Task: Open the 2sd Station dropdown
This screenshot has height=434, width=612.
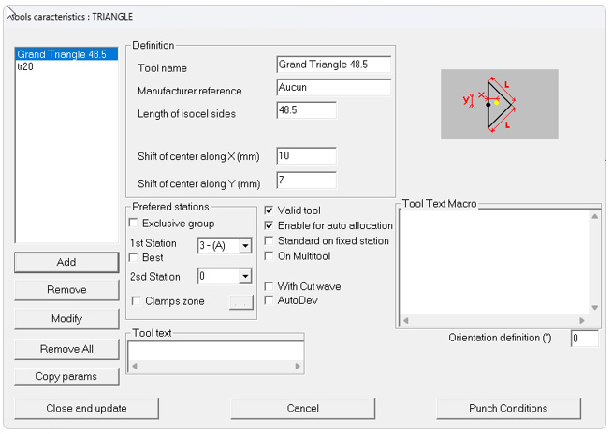Action: point(245,276)
